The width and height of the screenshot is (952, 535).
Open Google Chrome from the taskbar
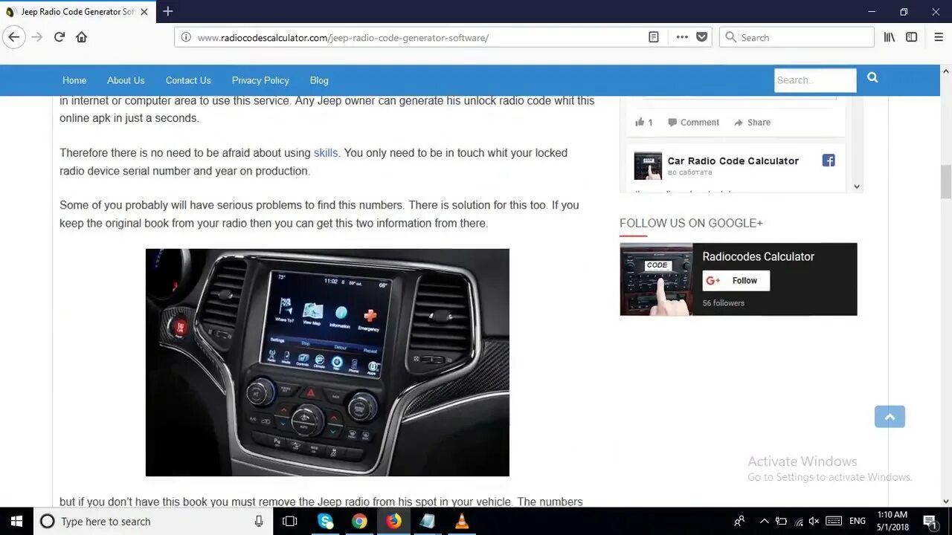point(359,521)
